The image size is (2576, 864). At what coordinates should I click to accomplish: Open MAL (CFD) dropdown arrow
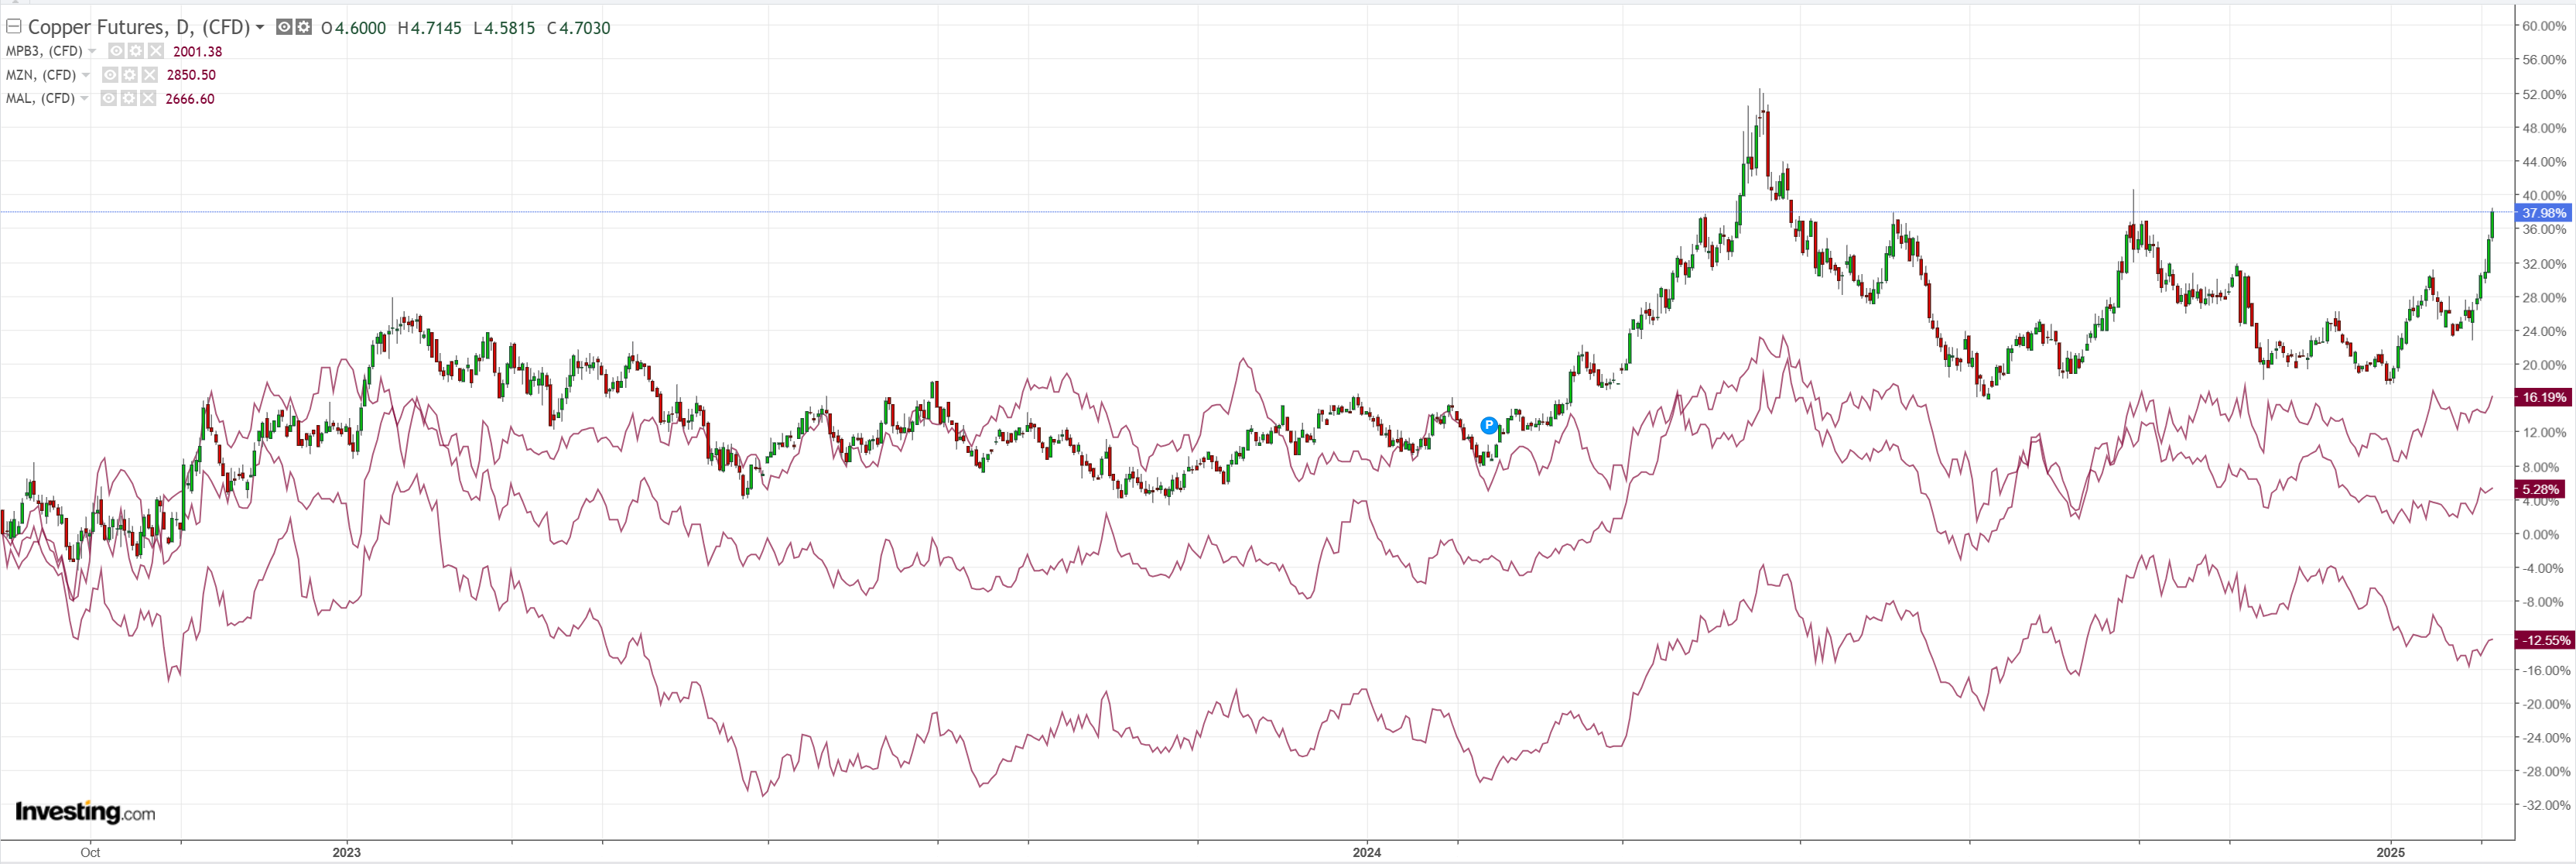[84, 98]
